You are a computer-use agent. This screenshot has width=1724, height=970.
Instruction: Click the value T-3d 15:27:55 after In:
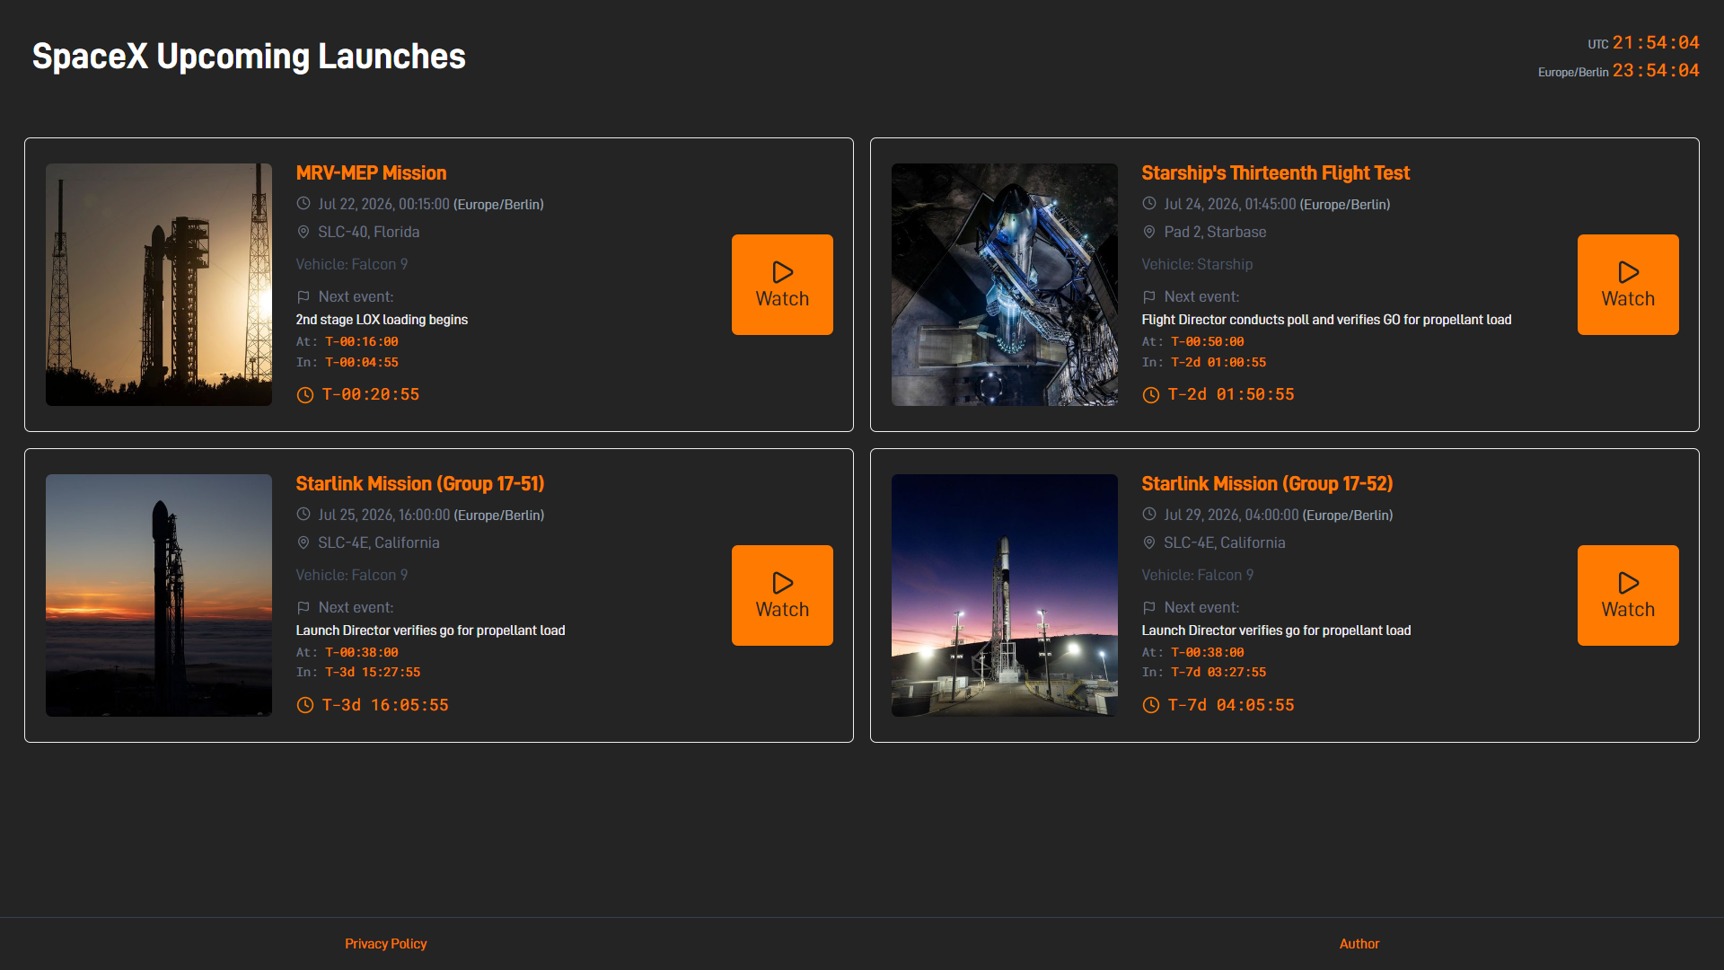pyautogui.click(x=373, y=672)
